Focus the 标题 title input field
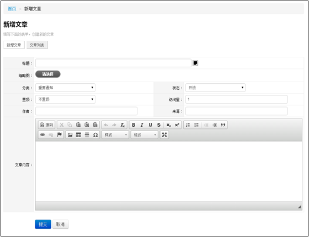 [113, 63]
